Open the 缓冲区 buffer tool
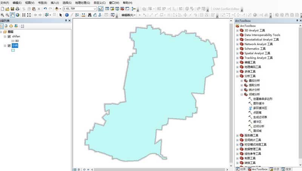 (x=257, y=122)
